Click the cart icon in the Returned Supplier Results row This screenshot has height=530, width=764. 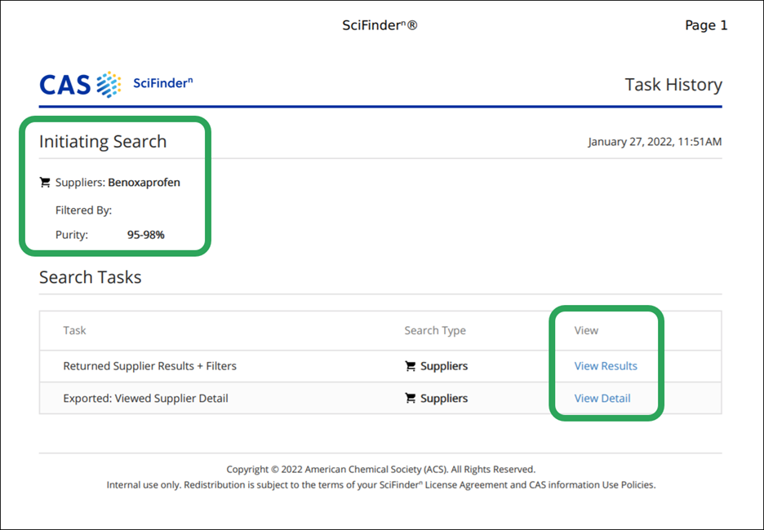click(411, 366)
